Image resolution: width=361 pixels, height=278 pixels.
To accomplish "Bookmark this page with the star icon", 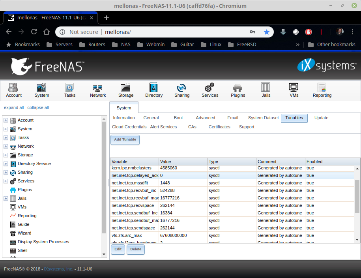I will [266, 32].
